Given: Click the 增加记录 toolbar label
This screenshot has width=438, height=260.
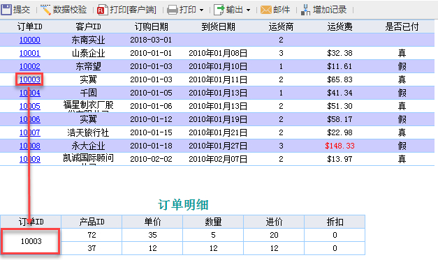Looking at the screenshot, I should pyautogui.click(x=330, y=10).
